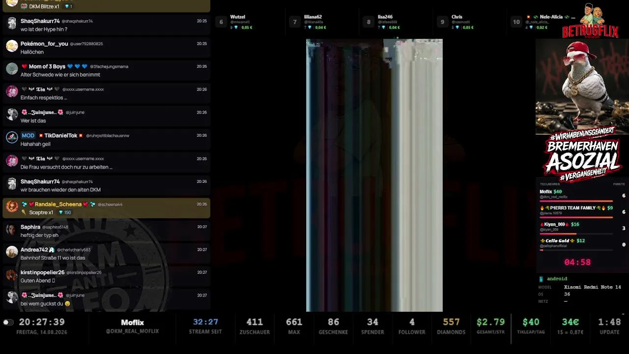Screen dimensions: 629x354
Task: Click avatar beside 'Die Frau versucht doch nur zu arbeiten'
Action: pos(12,161)
